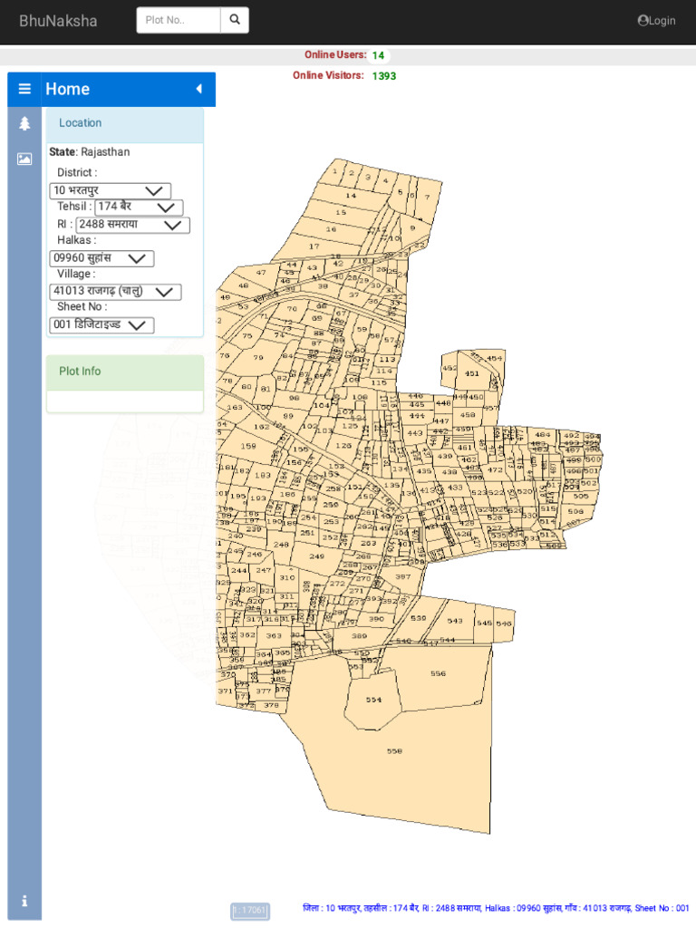Click the State: Rajasthan text

coord(90,152)
